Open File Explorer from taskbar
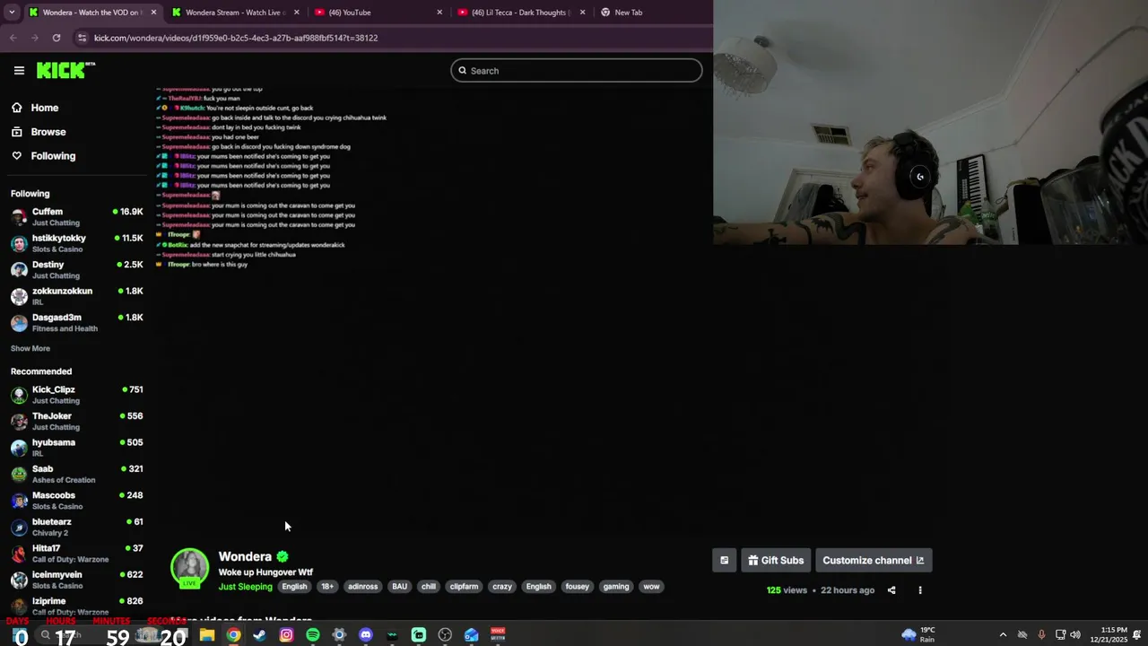This screenshot has height=646, width=1148. click(x=207, y=635)
